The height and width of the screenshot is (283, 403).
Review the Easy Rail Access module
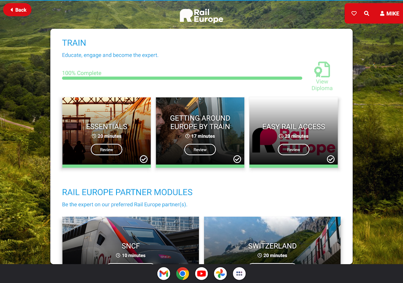coord(294,150)
